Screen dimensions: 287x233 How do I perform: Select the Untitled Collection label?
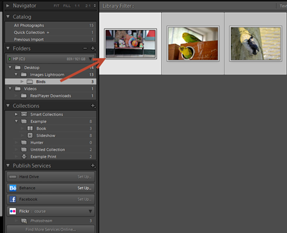click(x=48, y=150)
